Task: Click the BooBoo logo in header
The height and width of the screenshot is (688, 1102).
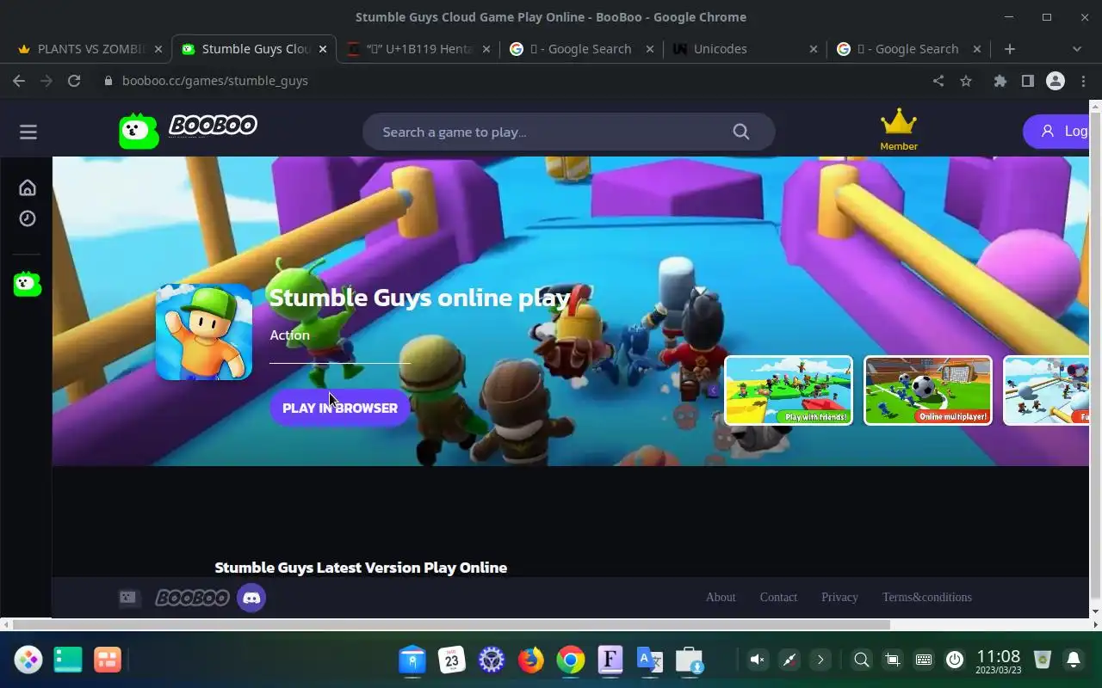Action: pyautogui.click(x=188, y=131)
